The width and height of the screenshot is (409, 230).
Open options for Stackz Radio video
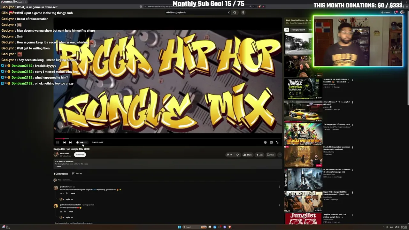click(352, 192)
